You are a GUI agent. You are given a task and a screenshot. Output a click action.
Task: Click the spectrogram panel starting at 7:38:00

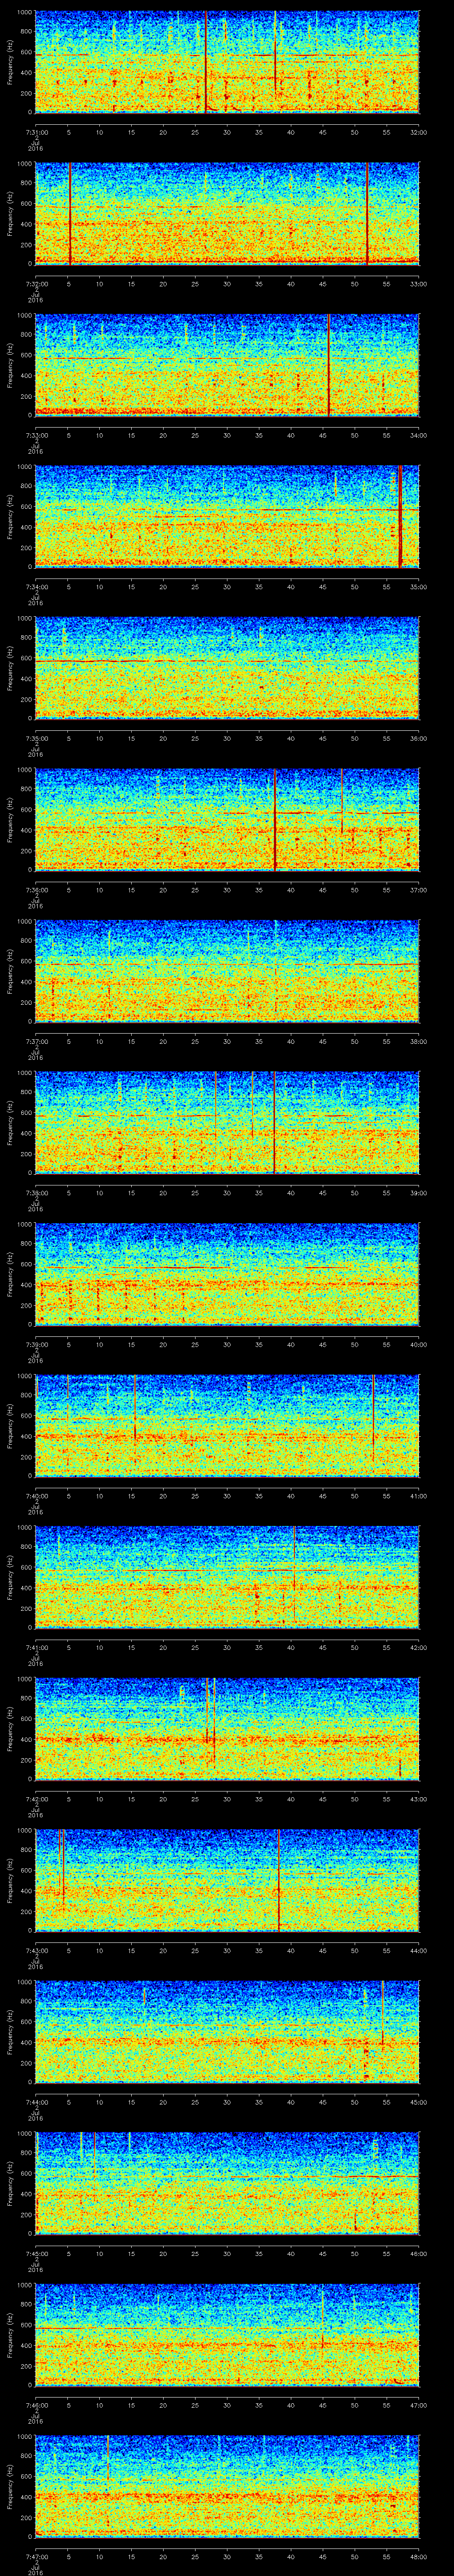click(227, 1123)
